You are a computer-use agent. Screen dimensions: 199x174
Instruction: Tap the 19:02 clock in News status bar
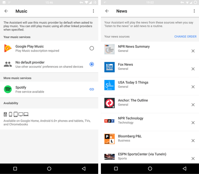click(150, 3)
